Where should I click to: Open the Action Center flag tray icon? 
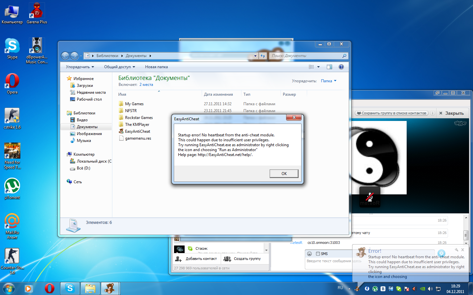(x=407, y=289)
